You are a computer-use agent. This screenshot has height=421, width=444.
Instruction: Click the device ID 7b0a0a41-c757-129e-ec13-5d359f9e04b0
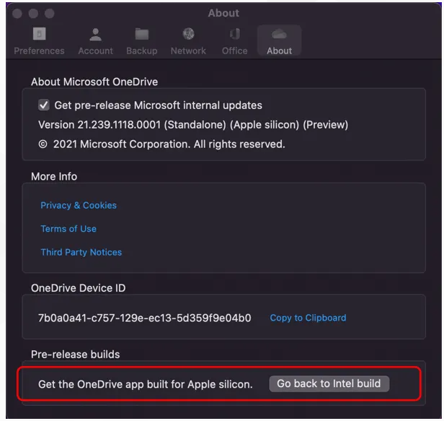coord(145,318)
